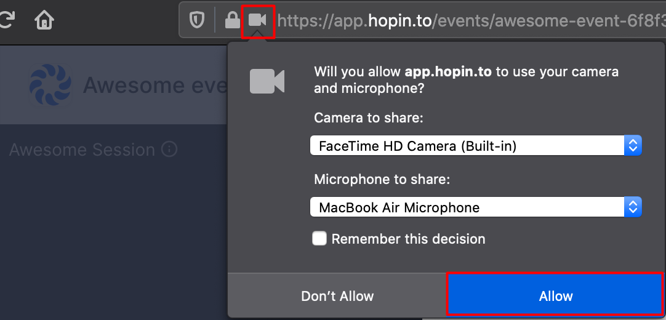Click the Remember this decision label text

[x=408, y=239]
